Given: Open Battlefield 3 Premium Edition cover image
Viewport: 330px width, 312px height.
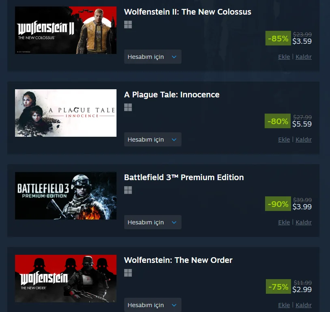Looking at the screenshot, I should [66, 196].
